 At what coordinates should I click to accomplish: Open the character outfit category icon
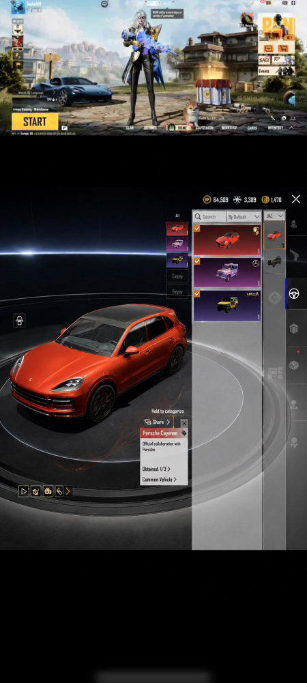pyautogui.click(x=294, y=225)
